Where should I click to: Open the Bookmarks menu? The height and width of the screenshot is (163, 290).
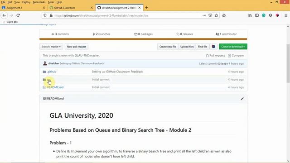tap(39, 2)
